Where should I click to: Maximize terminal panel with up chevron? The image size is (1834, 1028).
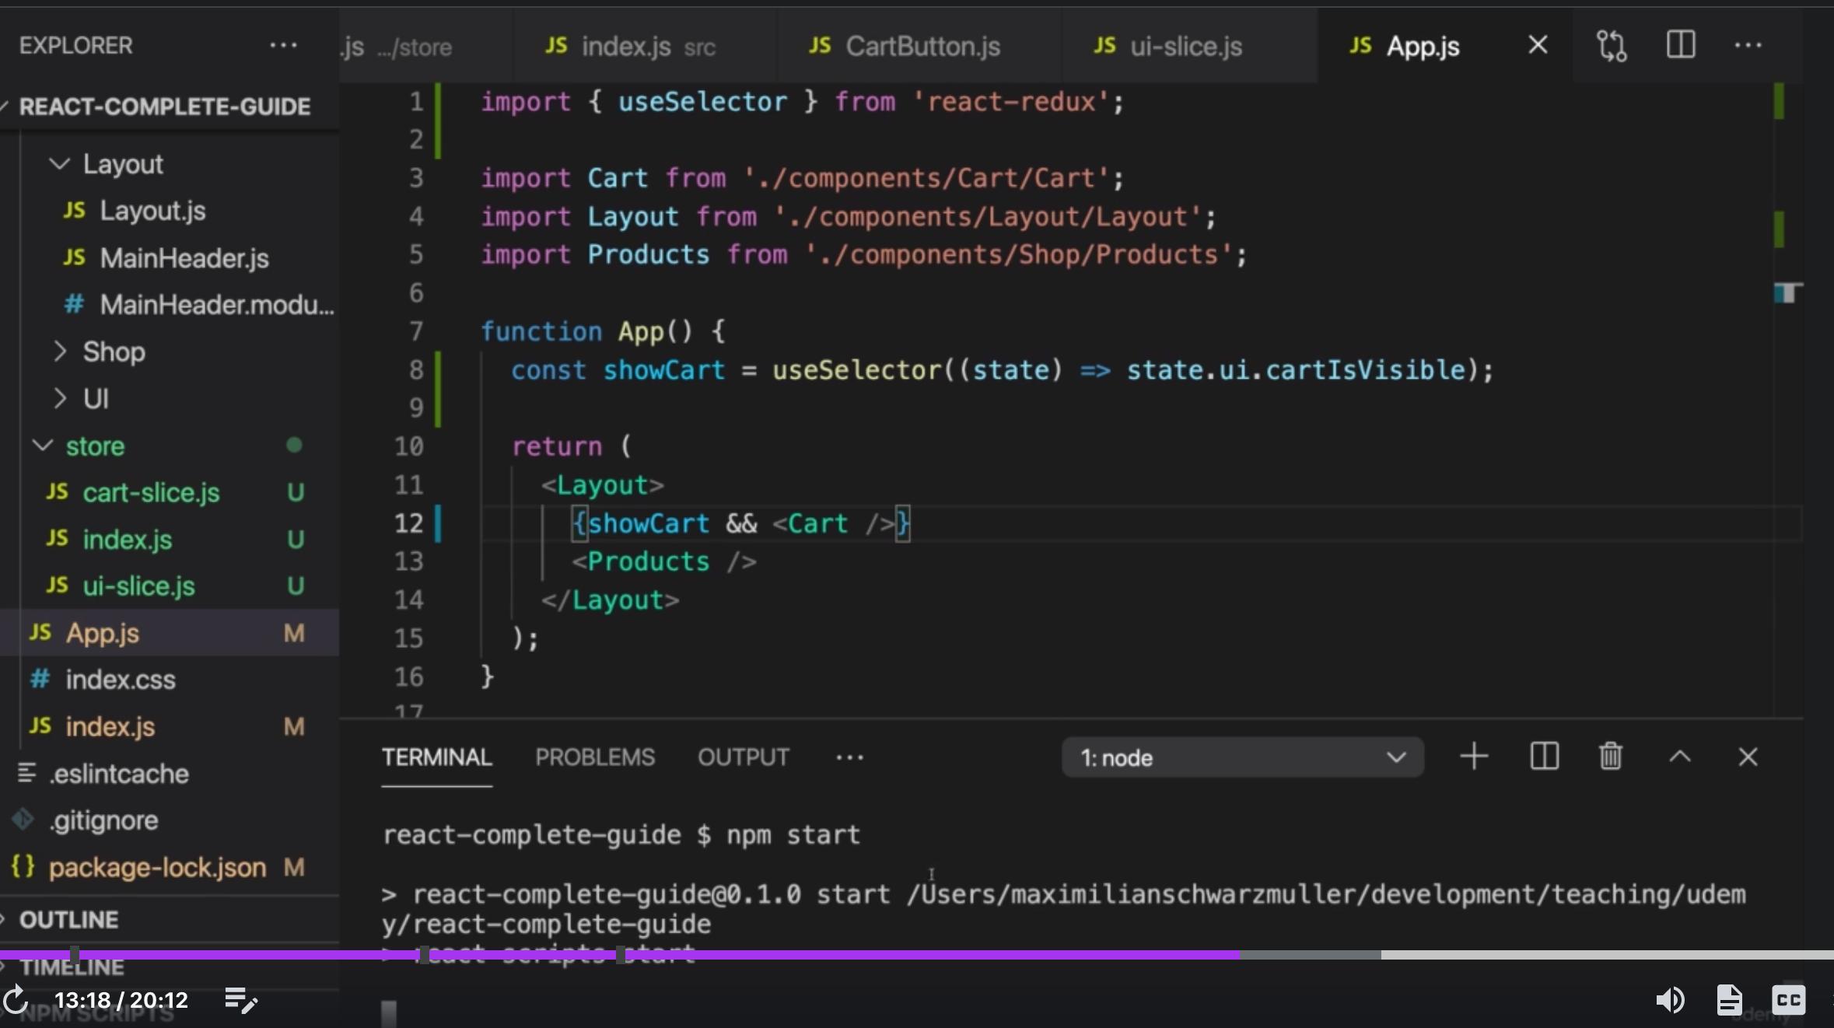coord(1680,757)
